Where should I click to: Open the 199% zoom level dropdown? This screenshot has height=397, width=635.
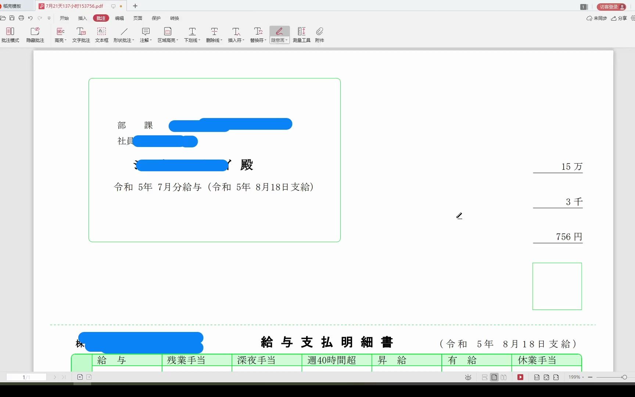(x=576, y=378)
